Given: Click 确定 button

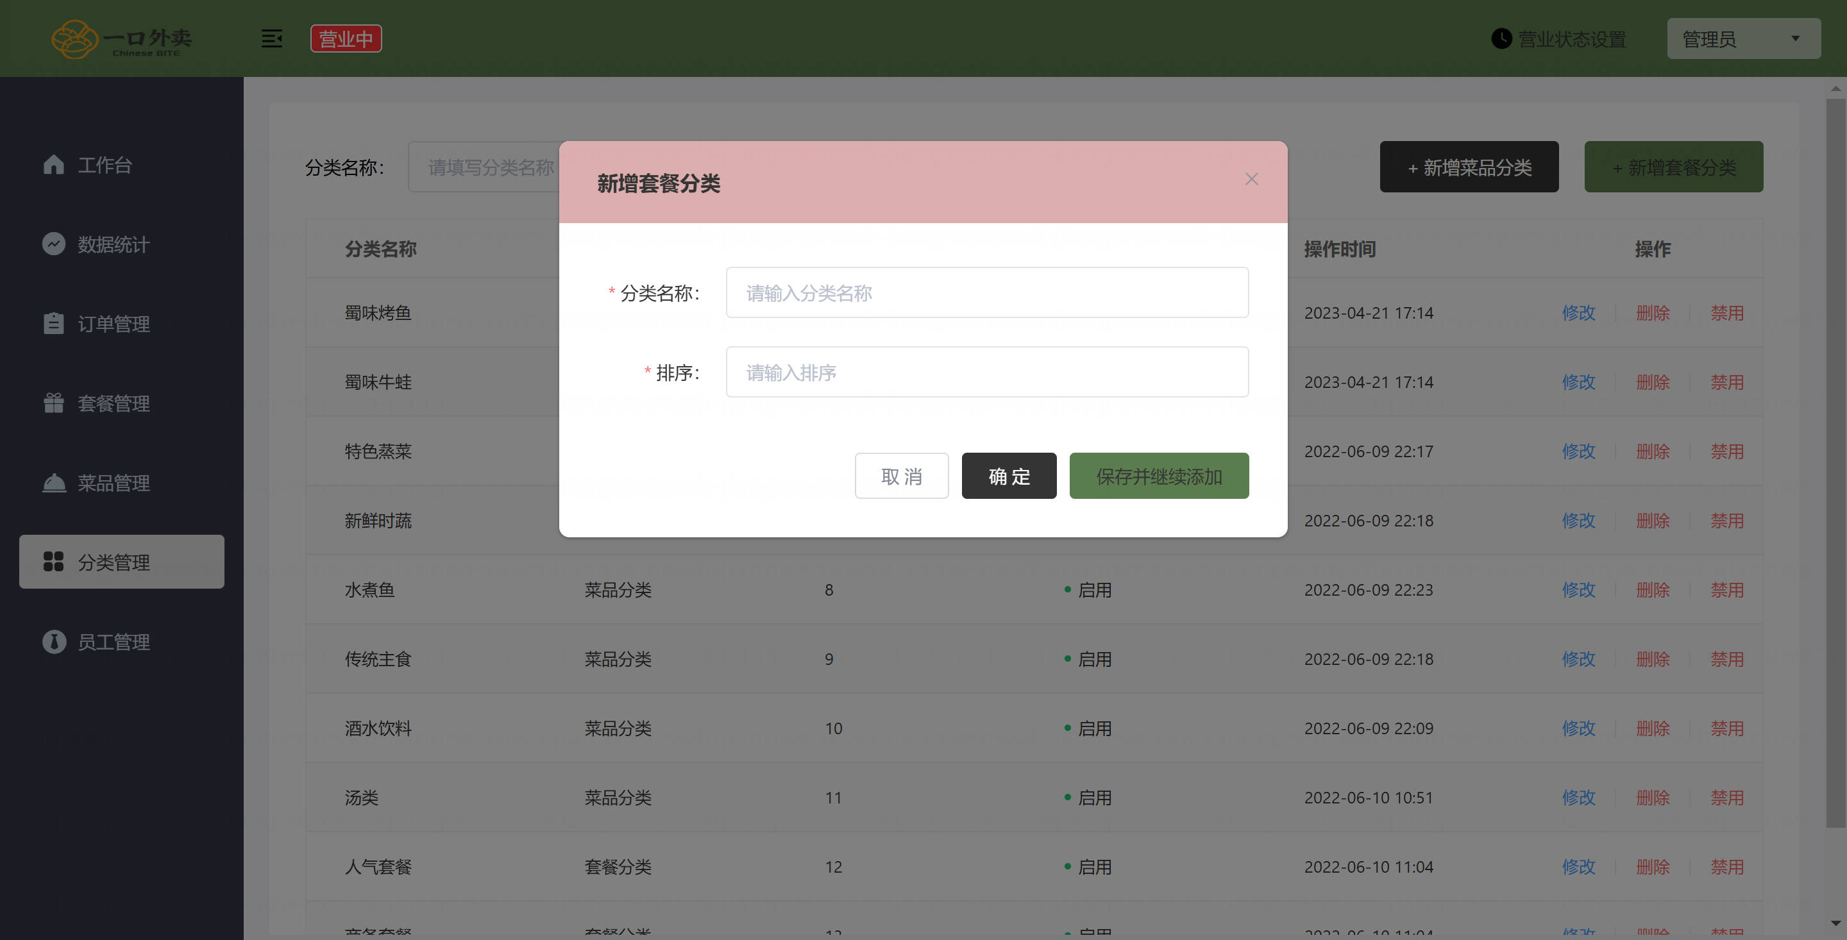Looking at the screenshot, I should click(1009, 476).
